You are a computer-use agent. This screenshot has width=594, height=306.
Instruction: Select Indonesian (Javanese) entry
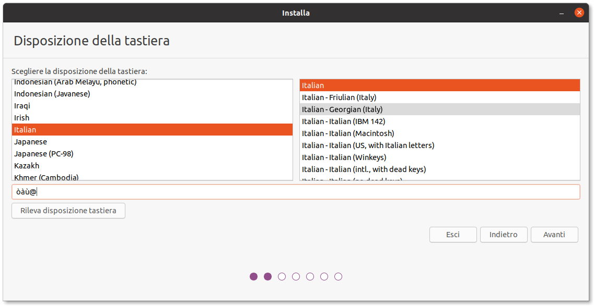[x=52, y=94]
